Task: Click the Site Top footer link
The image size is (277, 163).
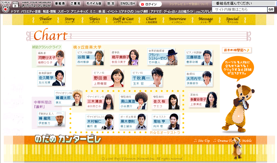Action: [x=202, y=141]
